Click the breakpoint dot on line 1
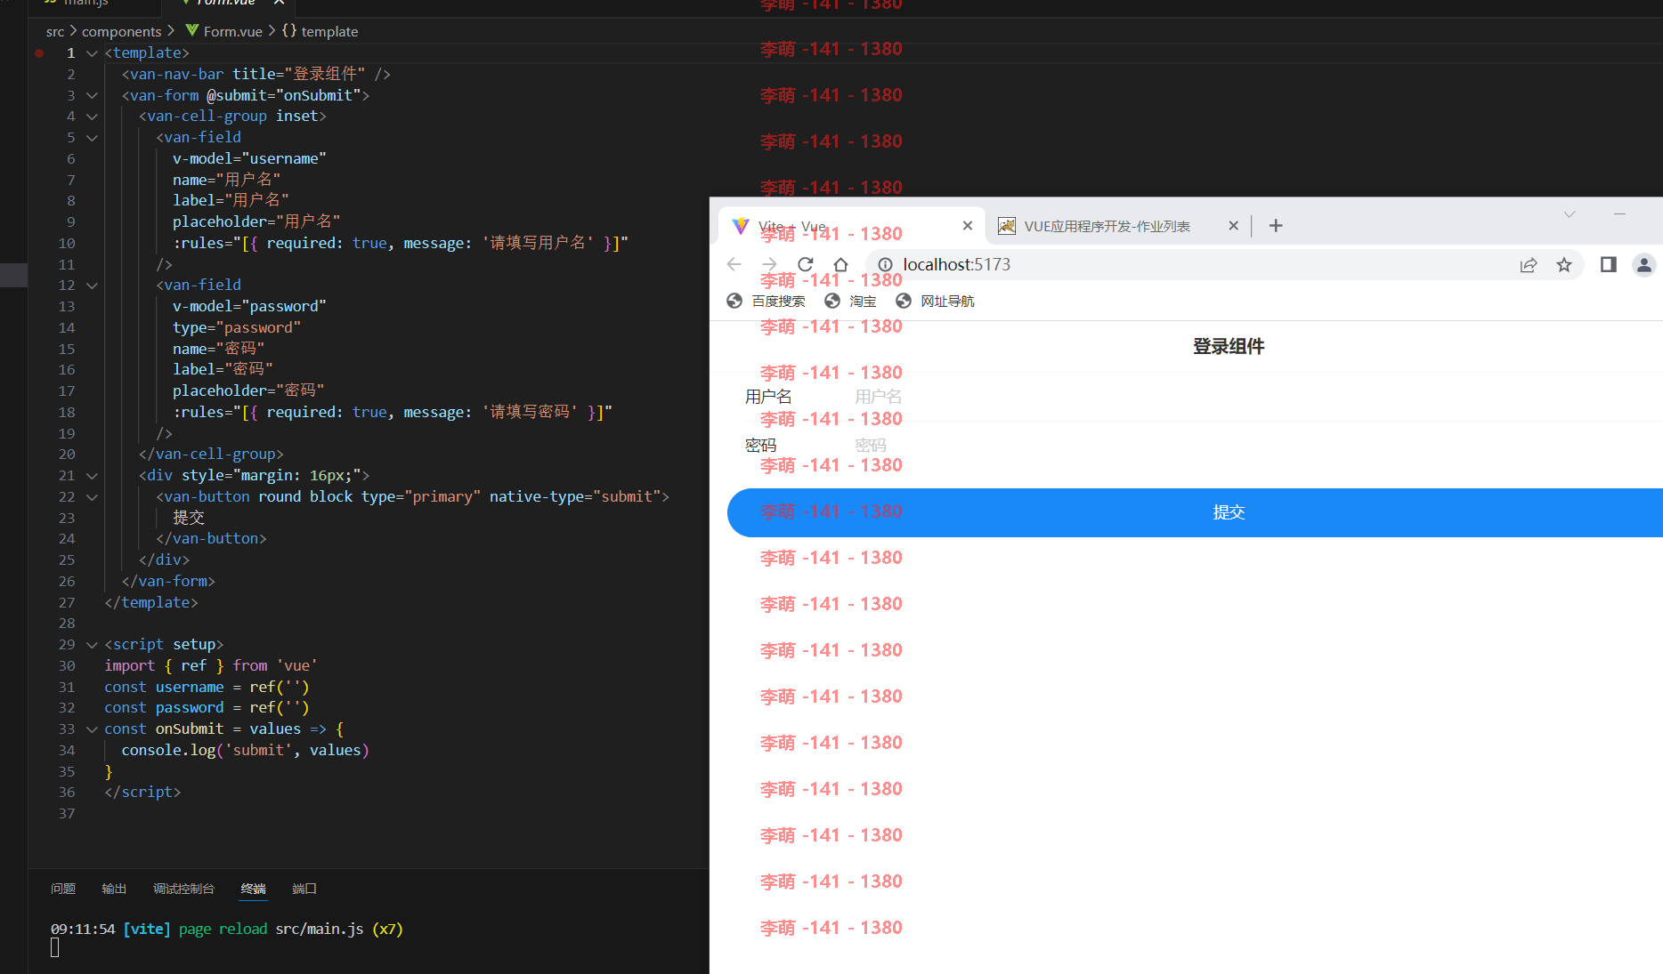This screenshot has height=974, width=1663. pyautogui.click(x=39, y=53)
